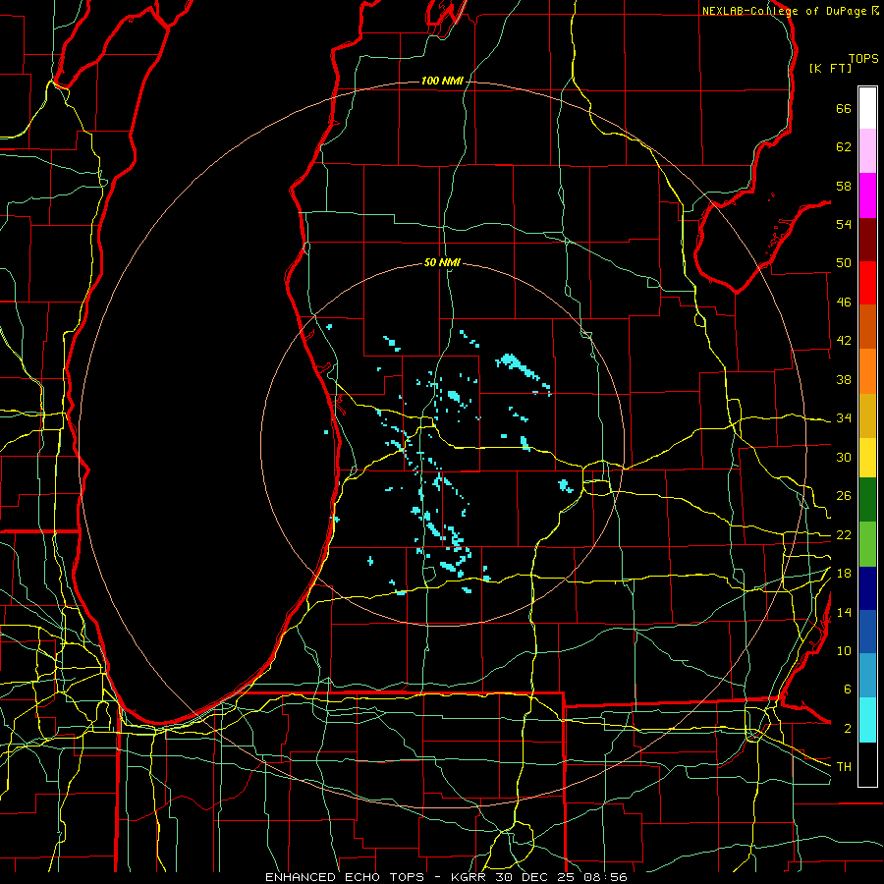
Task: Click the orange 42 kft legend swatch
Action: [x=867, y=371]
